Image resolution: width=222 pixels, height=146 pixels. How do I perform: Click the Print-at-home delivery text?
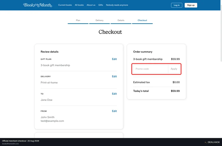pos(49,83)
